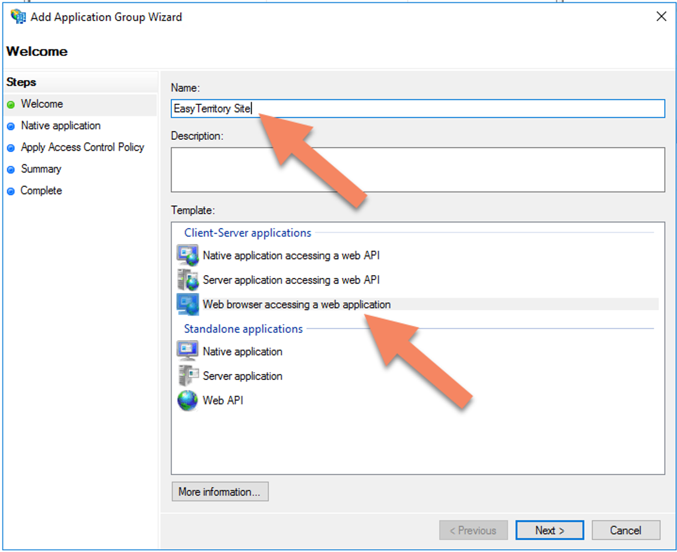The image size is (677, 552).
Task: Click the Standalone applications section header
Action: pos(243,328)
